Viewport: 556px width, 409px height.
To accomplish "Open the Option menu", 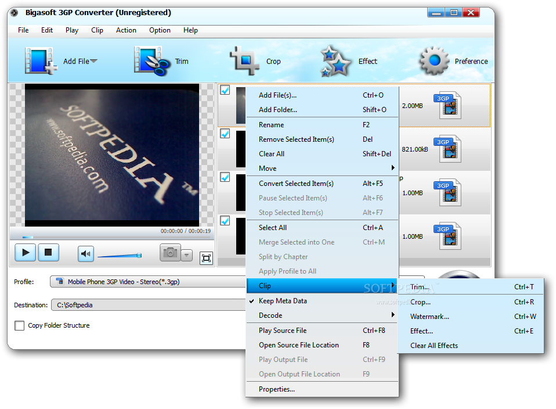I will pyautogui.click(x=160, y=30).
